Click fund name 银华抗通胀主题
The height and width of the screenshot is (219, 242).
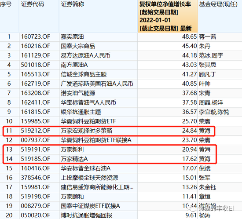click(x=81, y=112)
